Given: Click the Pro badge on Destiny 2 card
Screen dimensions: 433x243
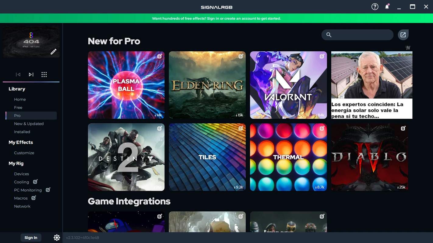Looking at the screenshot, I should [x=160, y=128].
